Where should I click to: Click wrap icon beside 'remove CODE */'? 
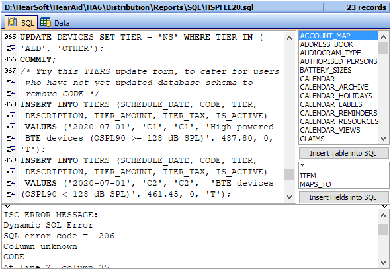pos(11,93)
